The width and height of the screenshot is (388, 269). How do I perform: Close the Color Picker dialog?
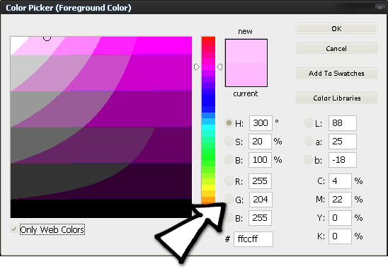(x=380, y=7)
